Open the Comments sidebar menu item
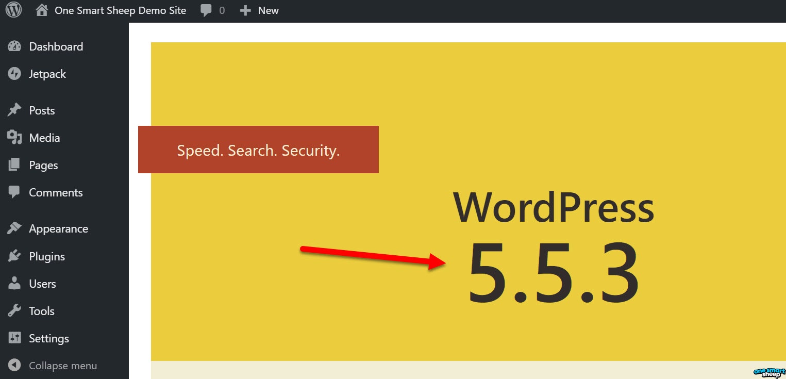This screenshot has width=786, height=379. [x=56, y=192]
